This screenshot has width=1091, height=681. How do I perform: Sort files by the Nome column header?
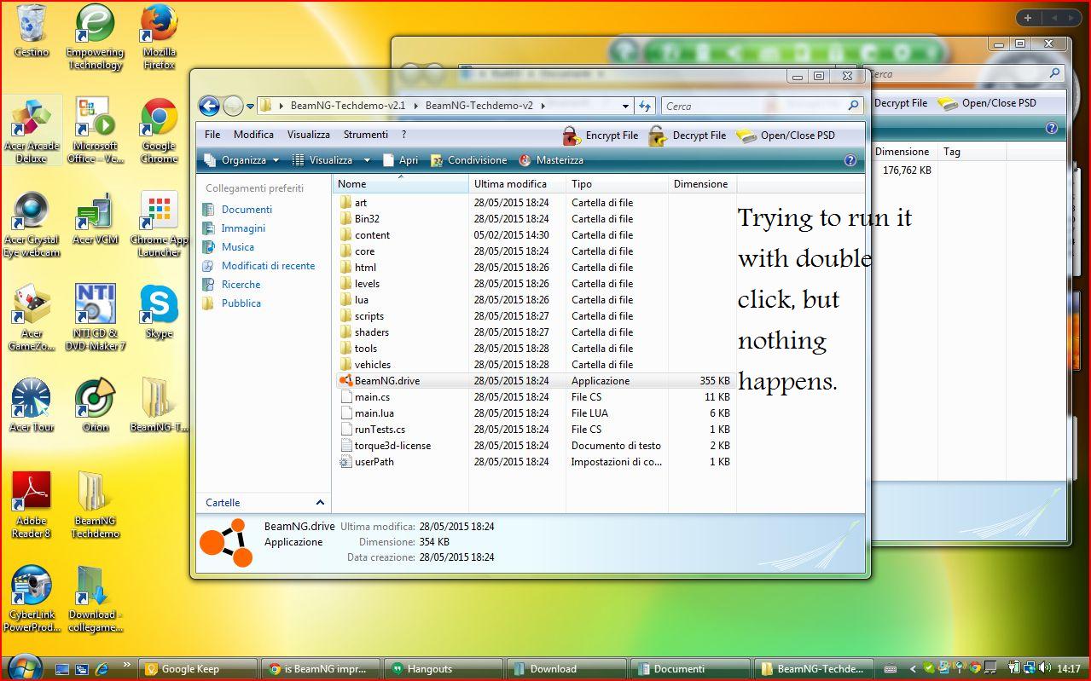(401, 184)
